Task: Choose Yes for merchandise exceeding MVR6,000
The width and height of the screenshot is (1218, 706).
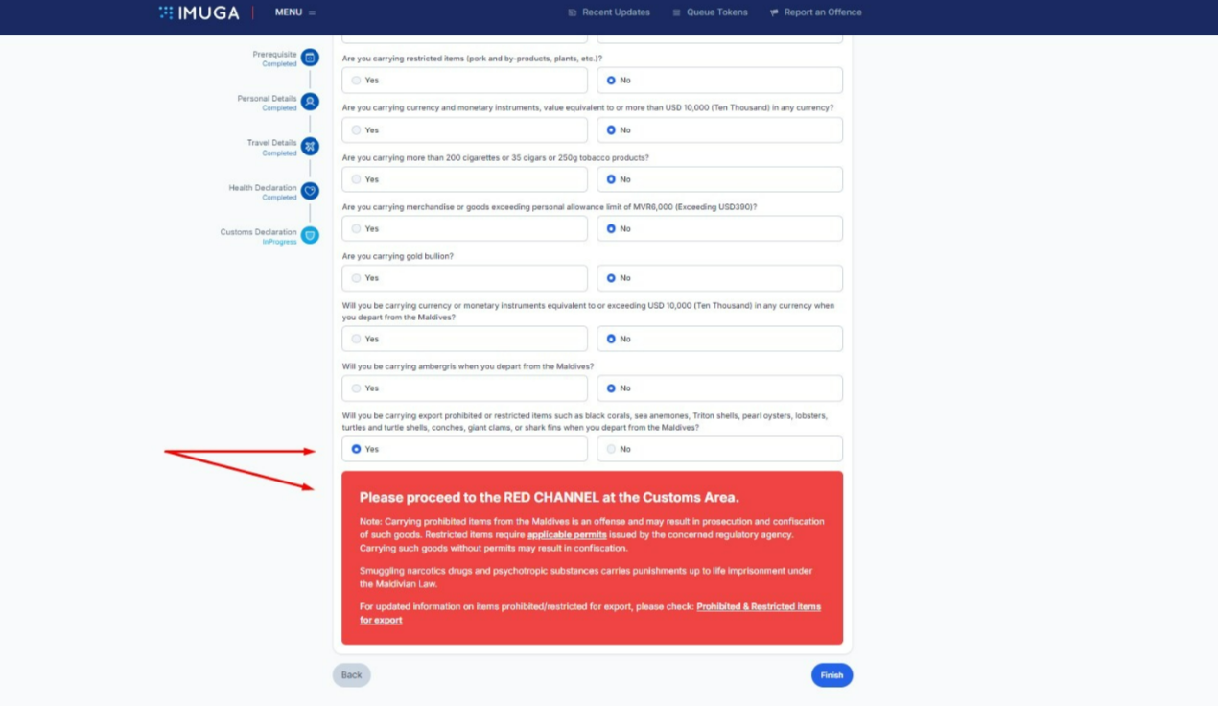Action: [x=464, y=228]
